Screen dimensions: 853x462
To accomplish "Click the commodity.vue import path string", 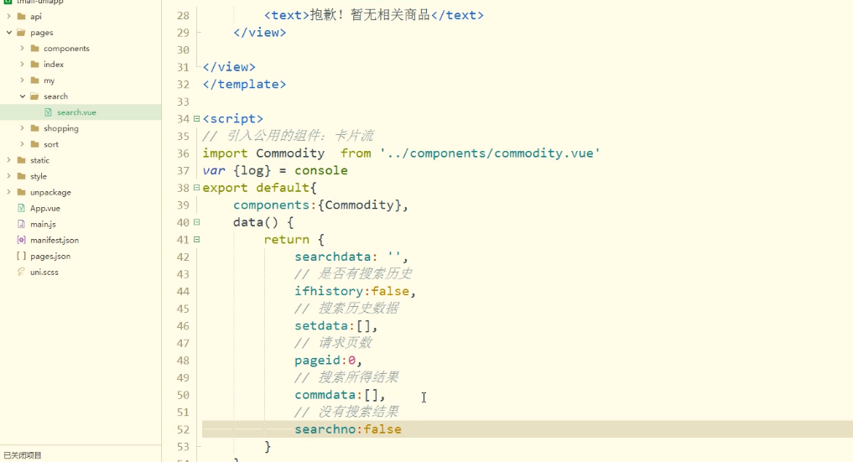I will (x=490, y=153).
